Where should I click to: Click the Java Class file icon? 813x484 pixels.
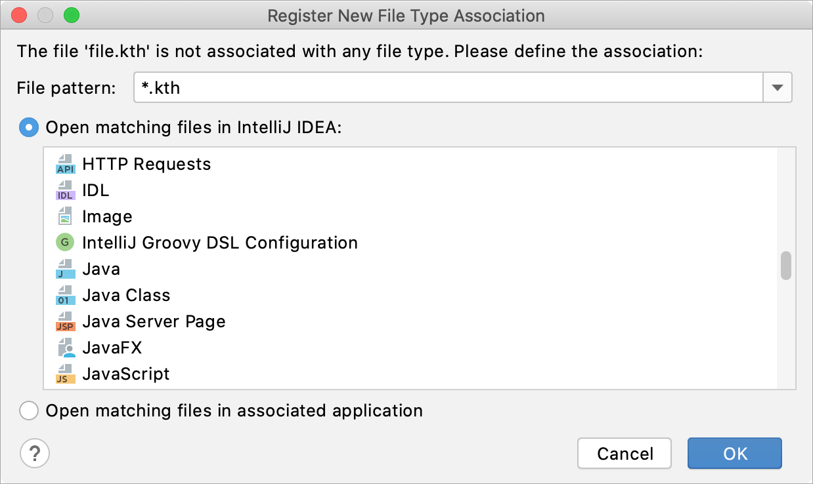click(65, 295)
